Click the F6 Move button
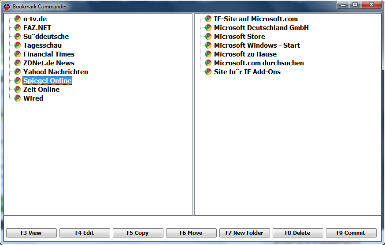 [x=191, y=233]
